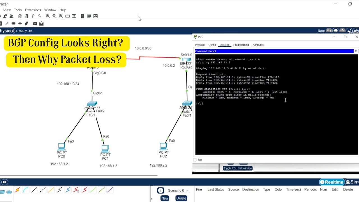Image resolution: width=359 pixels, height=202 pixels.
Task: Select the console cable (light blue curve)
Action: [x=26, y=190]
